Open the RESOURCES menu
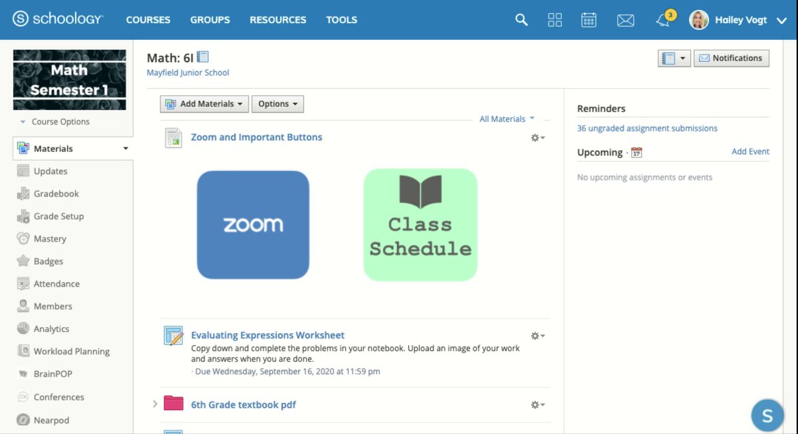Screen dimensions: 798x434 [278, 20]
